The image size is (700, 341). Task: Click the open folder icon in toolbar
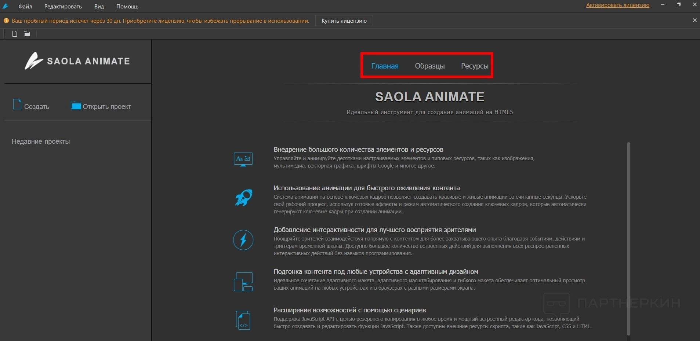[x=27, y=34]
